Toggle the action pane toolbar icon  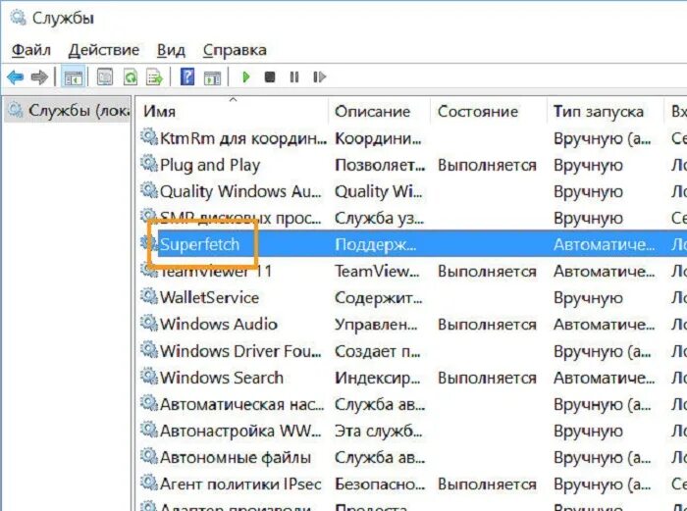click(x=212, y=77)
